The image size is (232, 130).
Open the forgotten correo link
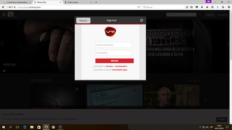[109, 66]
